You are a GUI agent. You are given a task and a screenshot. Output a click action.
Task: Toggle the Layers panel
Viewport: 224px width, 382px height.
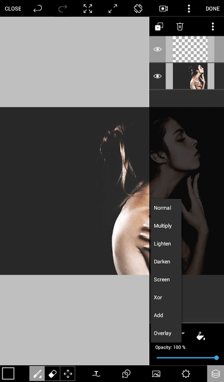point(216,374)
